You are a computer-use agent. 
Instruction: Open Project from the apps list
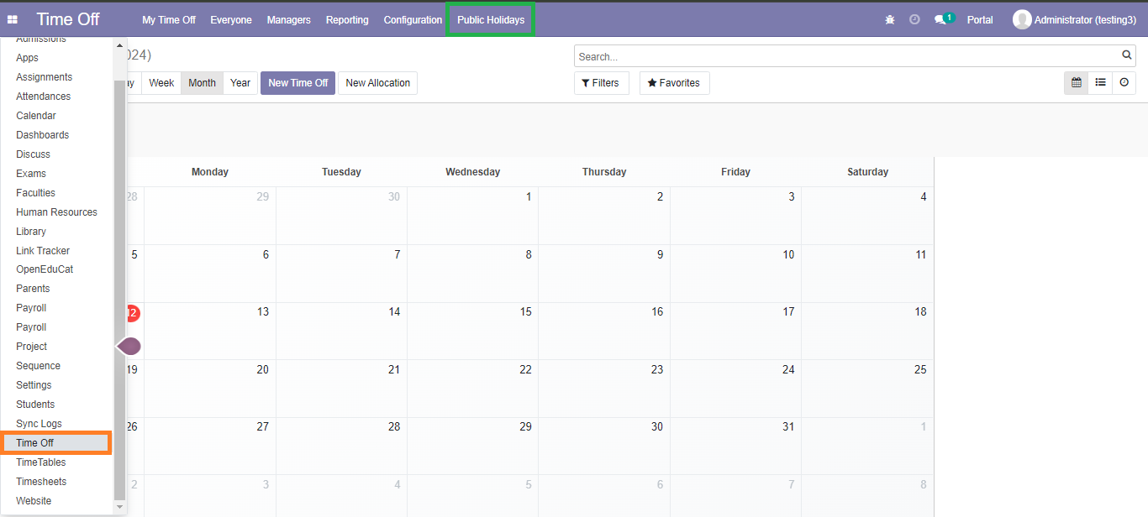tap(56, 347)
